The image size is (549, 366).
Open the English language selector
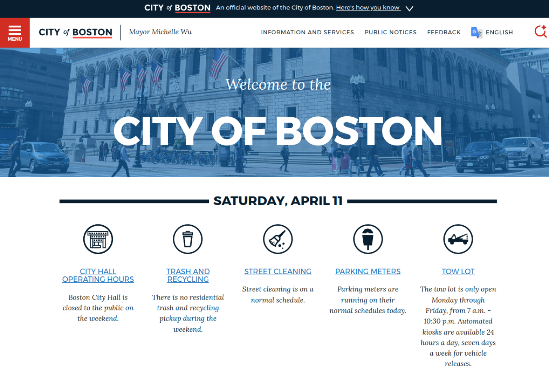click(x=499, y=33)
